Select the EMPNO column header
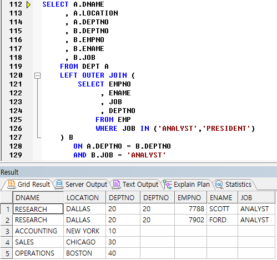This screenshot has width=277, height=260. [191, 197]
